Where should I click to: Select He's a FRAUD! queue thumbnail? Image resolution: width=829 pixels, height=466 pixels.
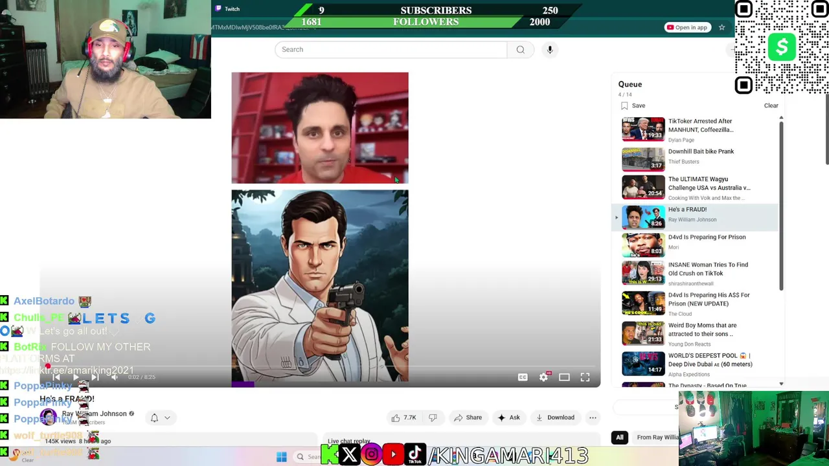click(x=643, y=217)
